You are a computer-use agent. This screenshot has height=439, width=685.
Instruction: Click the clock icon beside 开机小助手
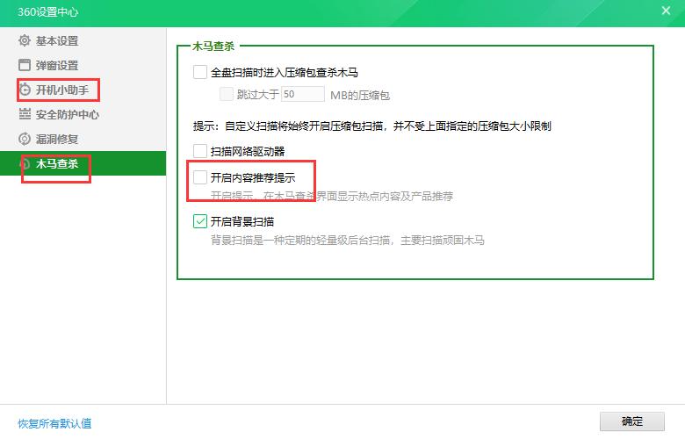click(x=25, y=90)
